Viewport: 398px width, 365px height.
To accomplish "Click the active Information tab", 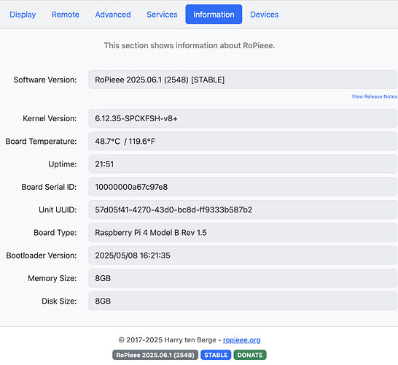I will pyautogui.click(x=214, y=15).
